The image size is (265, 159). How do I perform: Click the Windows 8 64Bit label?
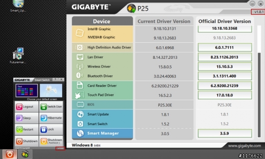click(x=86, y=145)
